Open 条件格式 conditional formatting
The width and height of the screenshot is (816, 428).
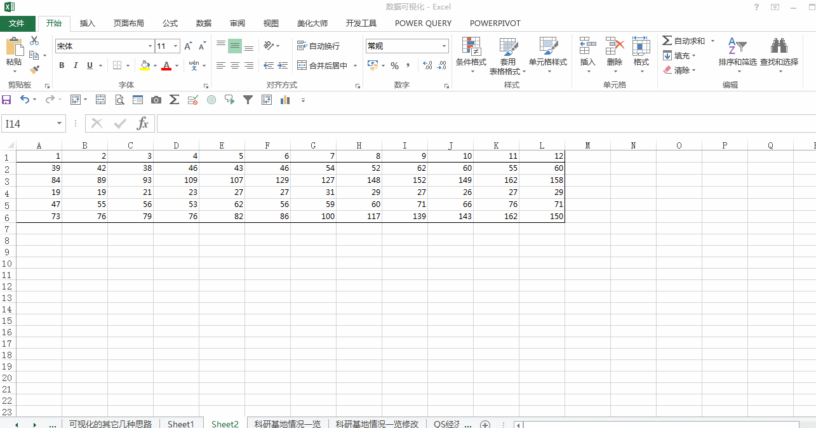click(x=471, y=54)
